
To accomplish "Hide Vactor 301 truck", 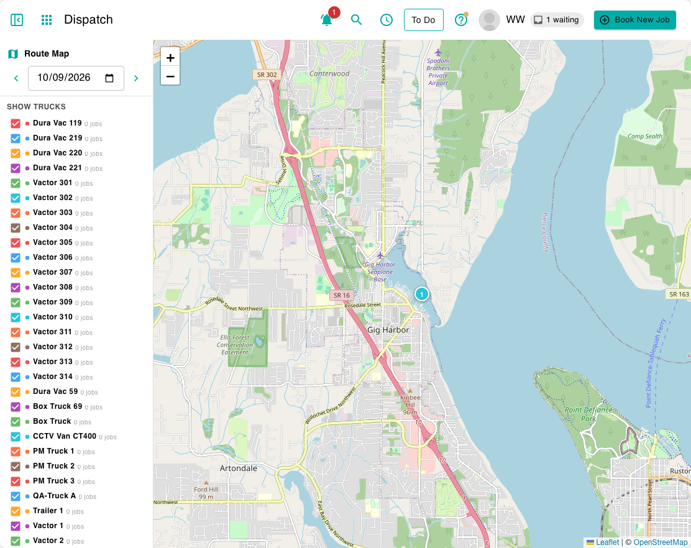I will coord(16,183).
